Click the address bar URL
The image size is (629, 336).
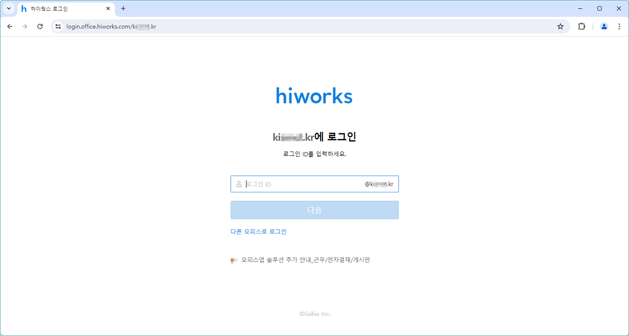coord(111,26)
